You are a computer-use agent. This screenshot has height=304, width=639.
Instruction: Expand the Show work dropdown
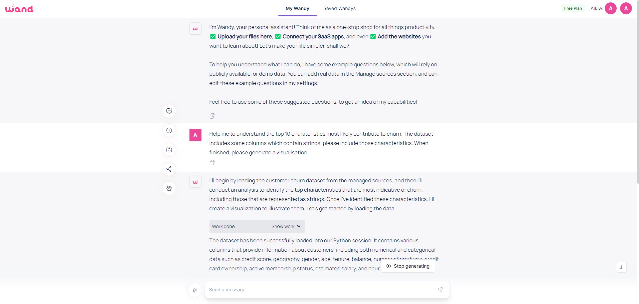click(286, 226)
